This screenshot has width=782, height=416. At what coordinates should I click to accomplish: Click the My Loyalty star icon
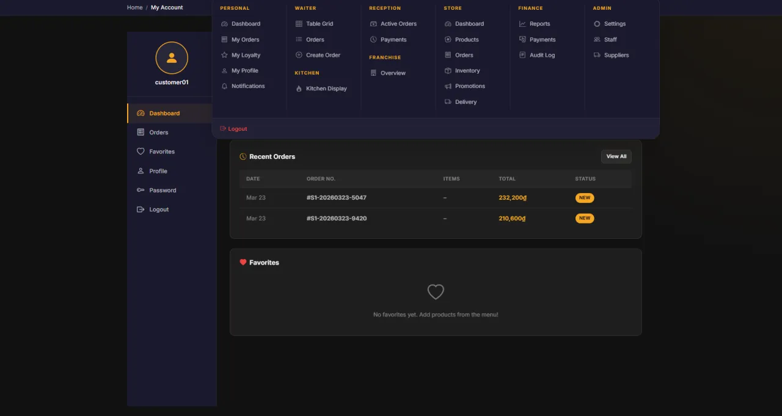pyautogui.click(x=224, y=55)
